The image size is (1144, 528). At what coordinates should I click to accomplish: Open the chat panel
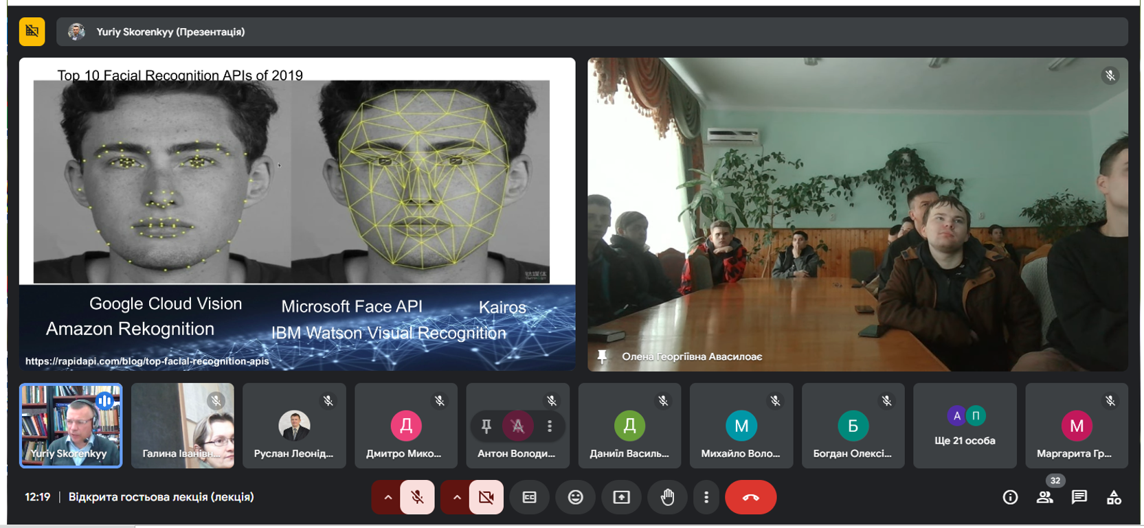1079,497
